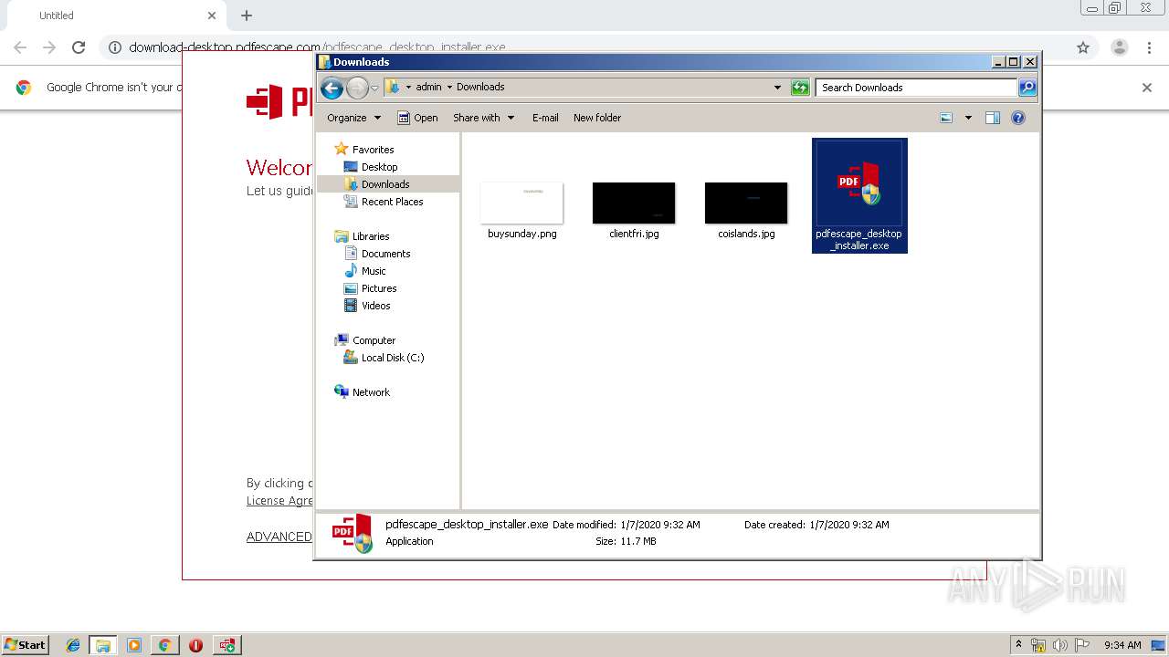Open recent pages dropdown next to forward arrow
The image size is (1169, 657).
(x=374, y=88)
